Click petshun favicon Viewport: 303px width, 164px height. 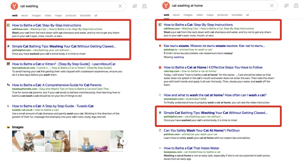click(160, 130)
